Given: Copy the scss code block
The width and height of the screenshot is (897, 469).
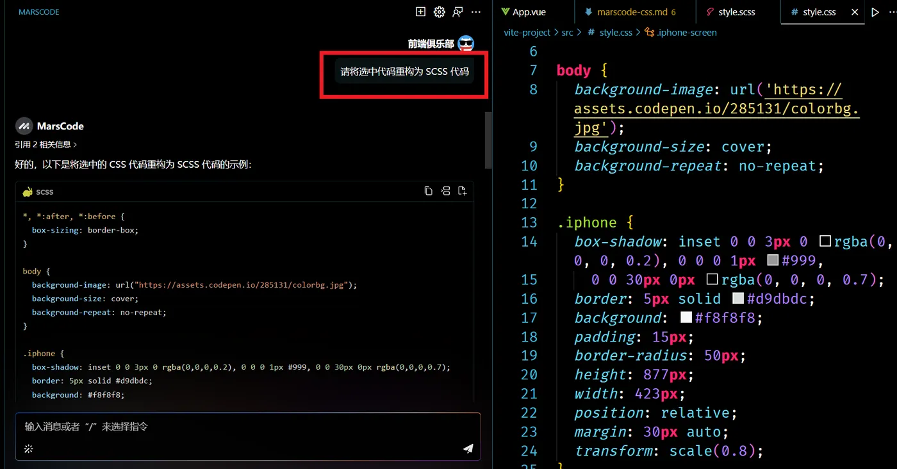Looking at the screenshot, I should coord(428,191).
